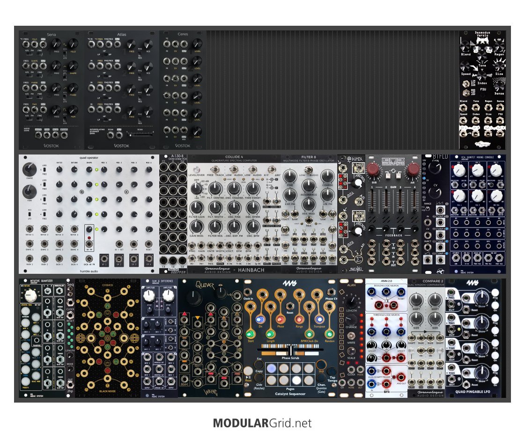
Task: Click the Cosmos module title
Action: [x=107, y=285]
